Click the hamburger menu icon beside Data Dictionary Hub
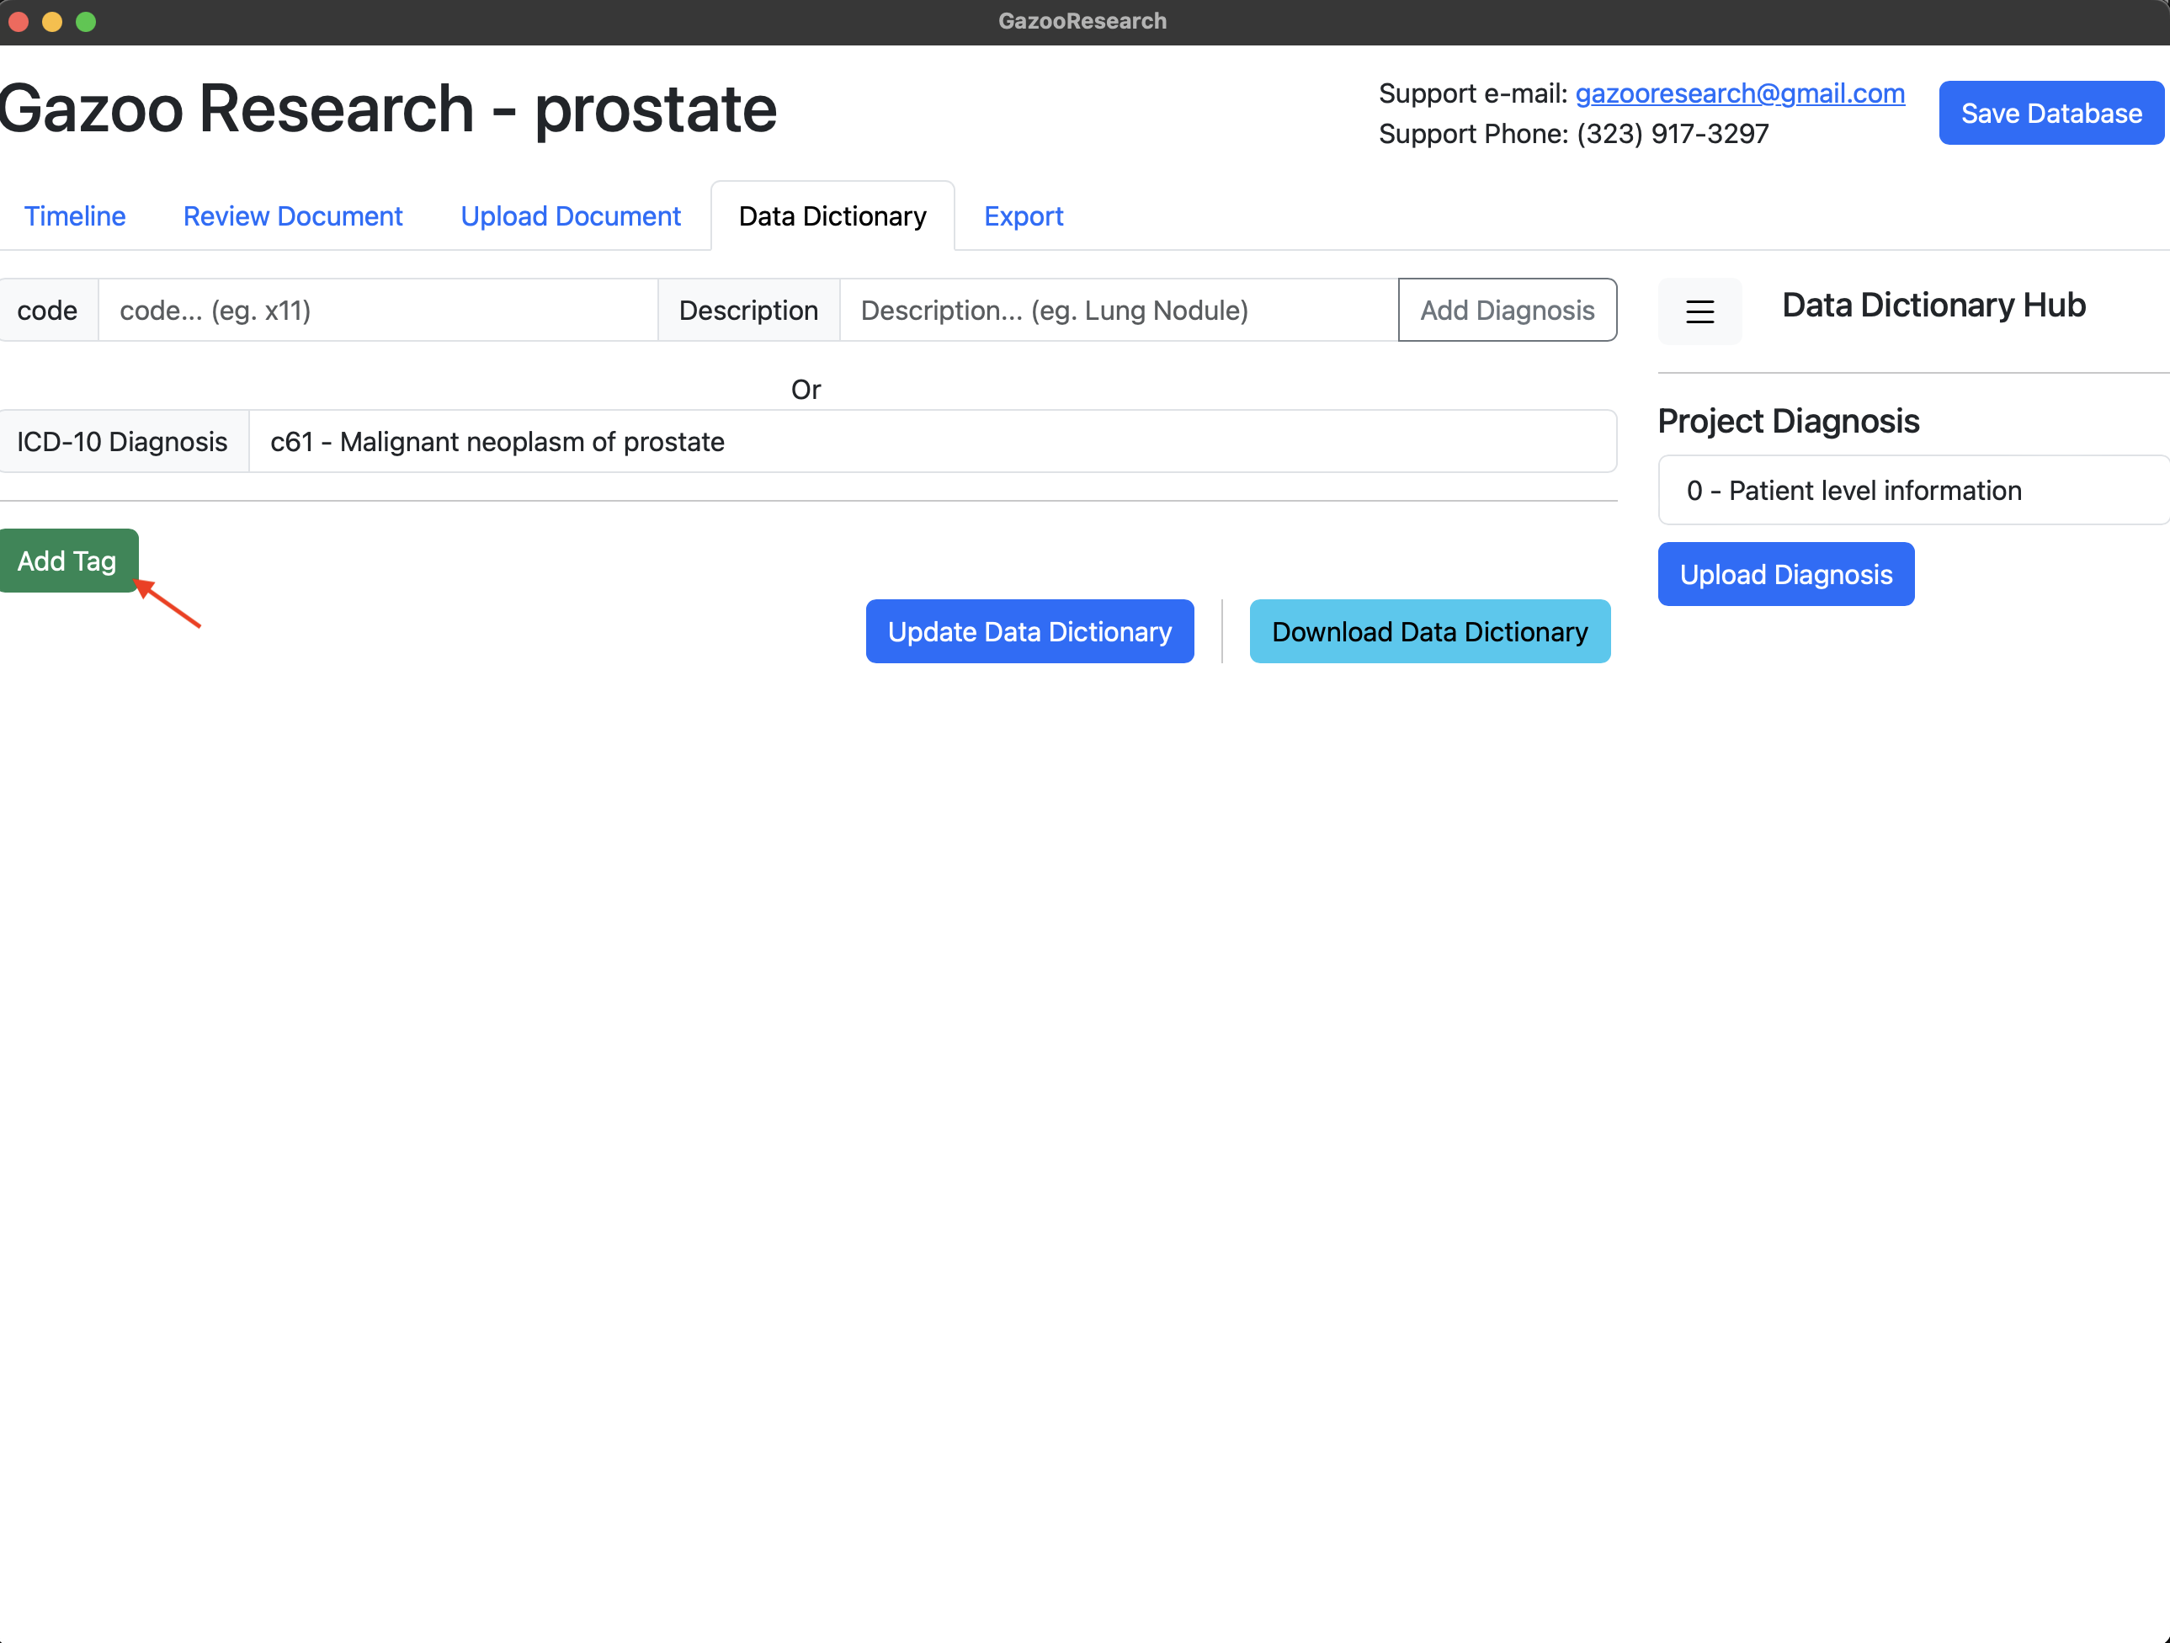2170x1643 pixels. (1699, 312)
